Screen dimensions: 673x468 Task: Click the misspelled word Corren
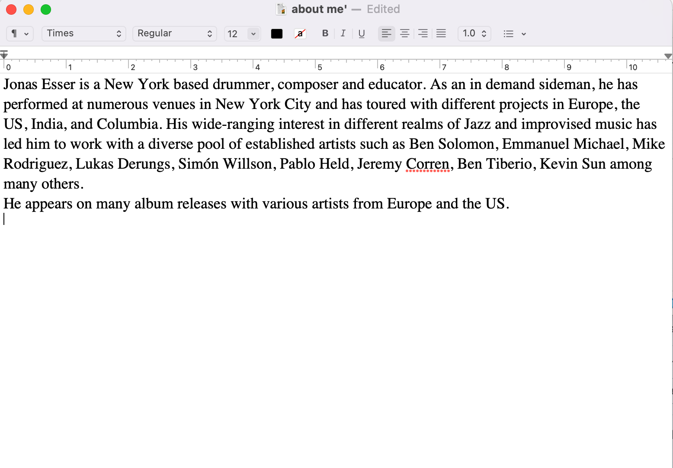click(x=427, y=164)
